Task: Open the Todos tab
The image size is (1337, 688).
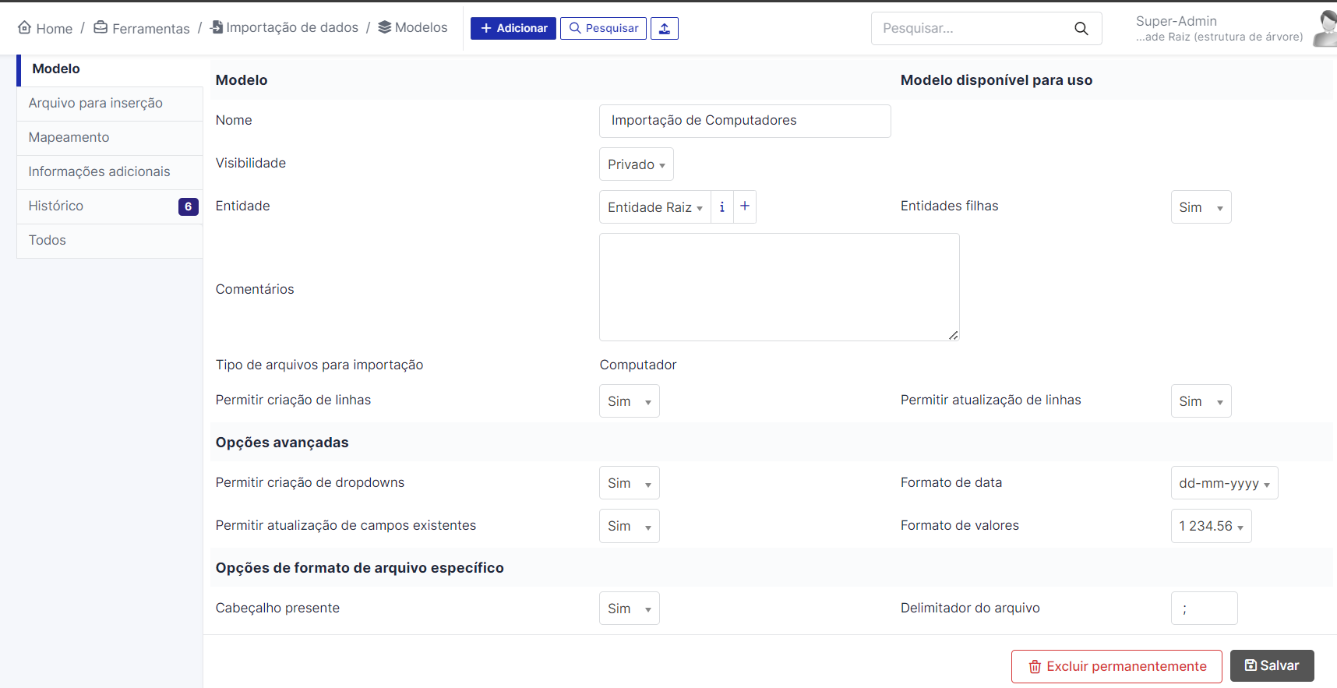Action: pos(110,241)
